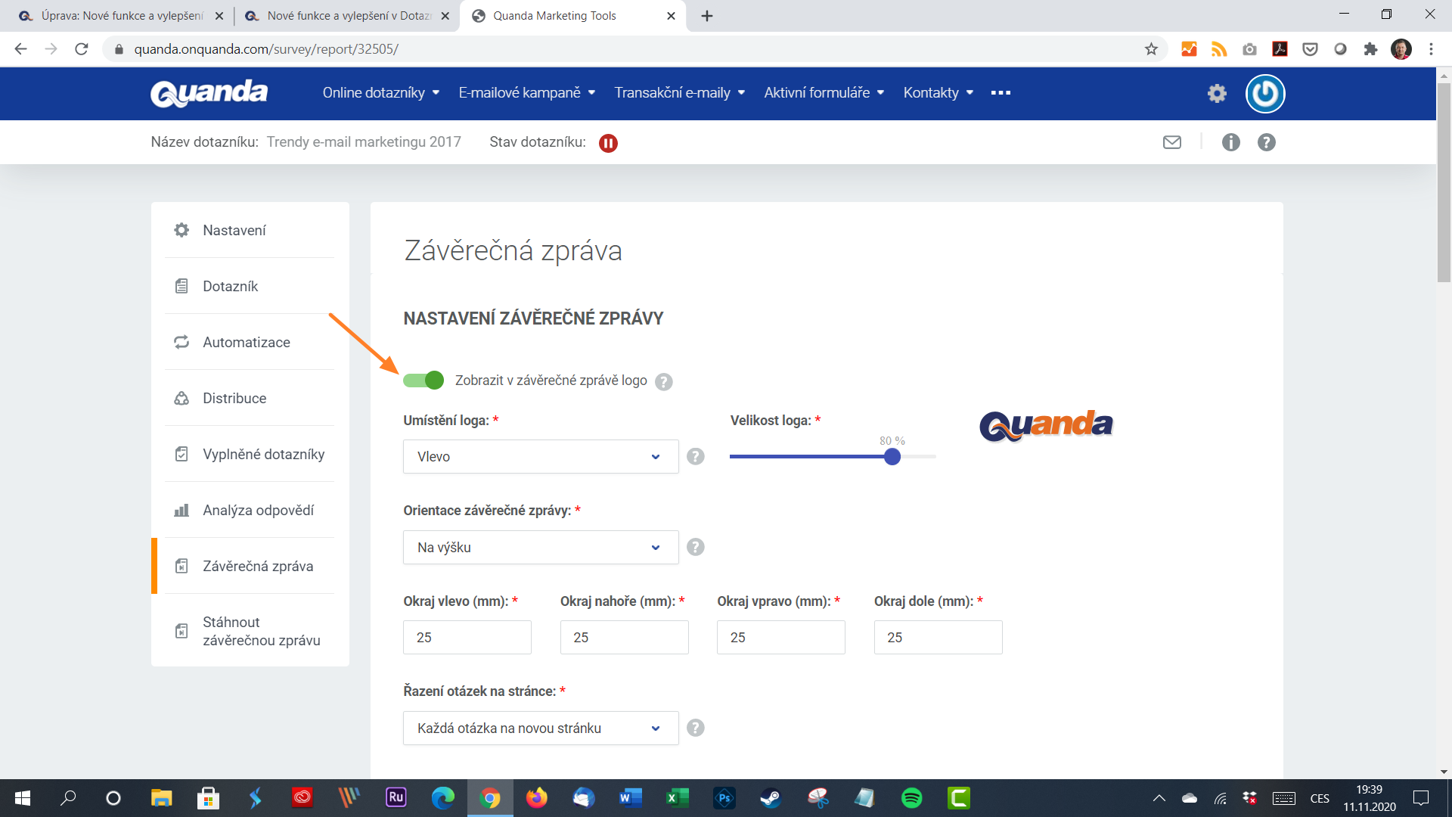Open Distribuce in the sidebar
The height and width of the screenshot is (817, 1452).
click(250, 398)
